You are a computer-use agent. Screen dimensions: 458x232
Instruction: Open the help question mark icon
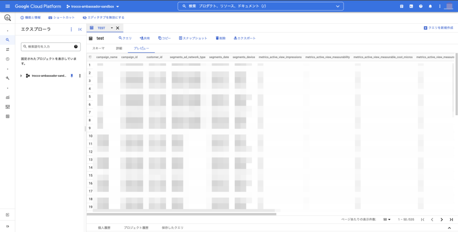[420, 6]
